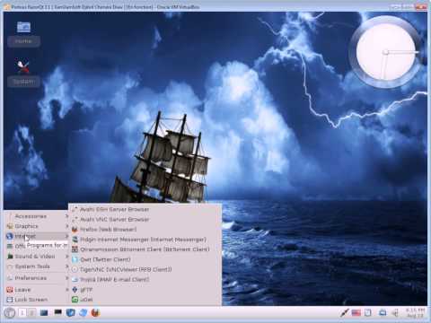Click the Avahi VNC Server Browser icon
The image size is (431, 323).
[75, 219]
